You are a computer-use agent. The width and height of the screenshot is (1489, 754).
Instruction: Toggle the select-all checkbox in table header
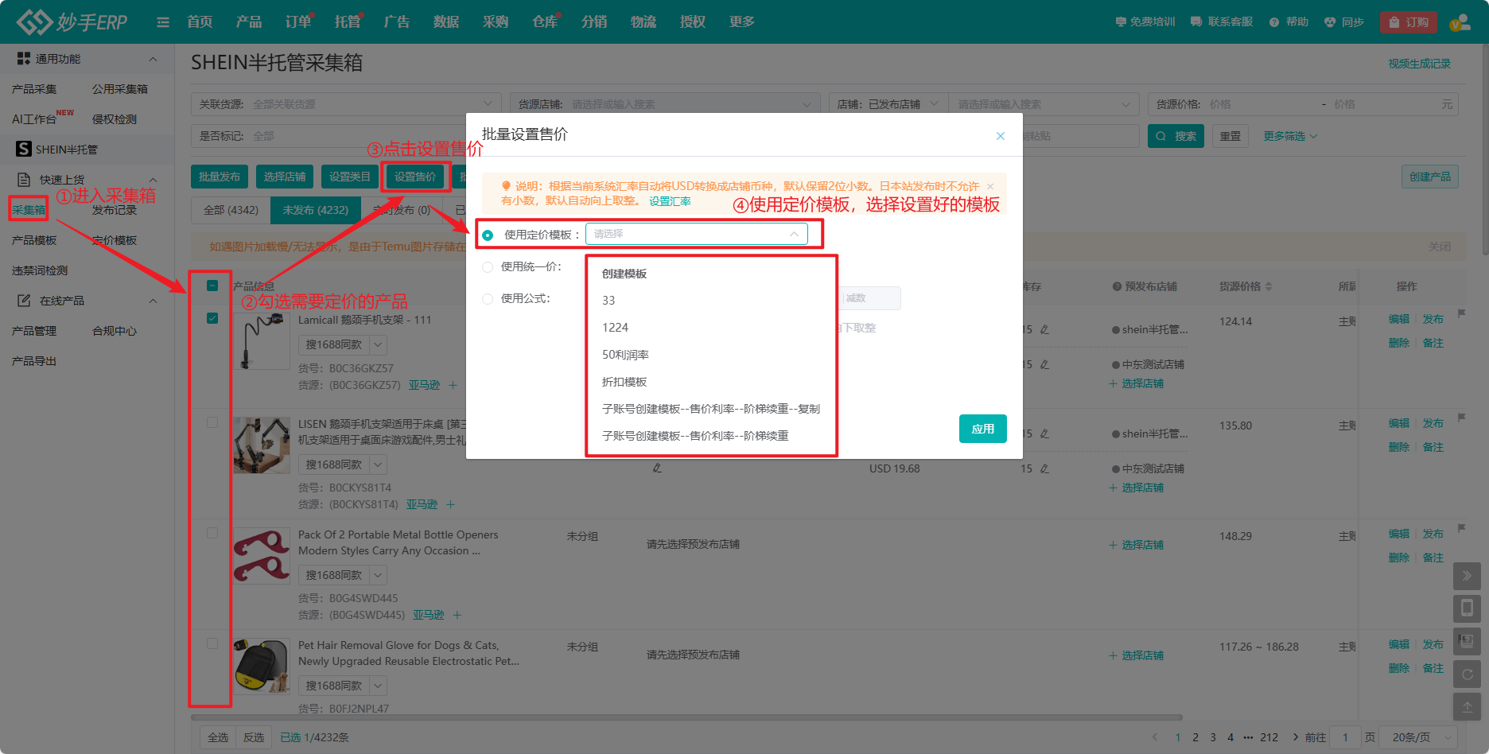(212, 286)
